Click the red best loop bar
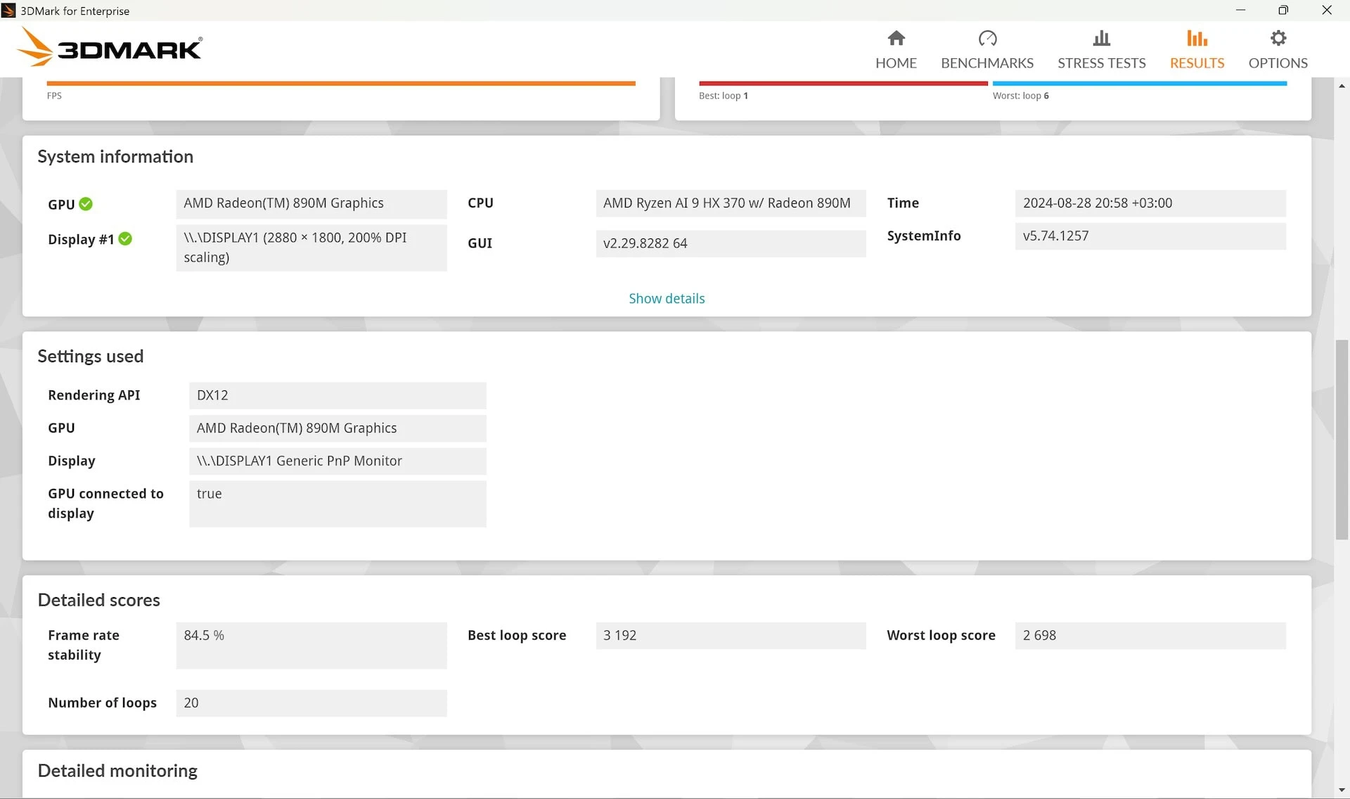 (843, 84)
